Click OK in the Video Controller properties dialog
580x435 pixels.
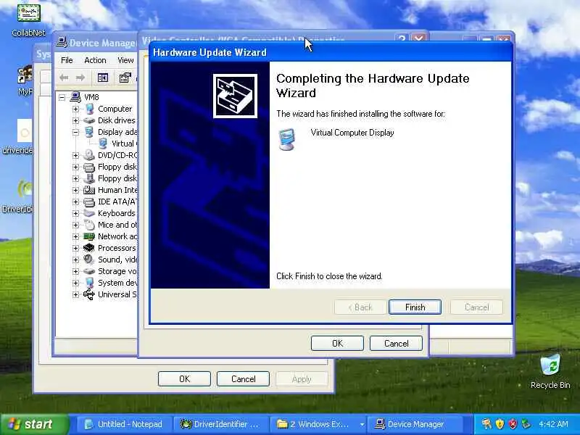click(x=337, y=343)
